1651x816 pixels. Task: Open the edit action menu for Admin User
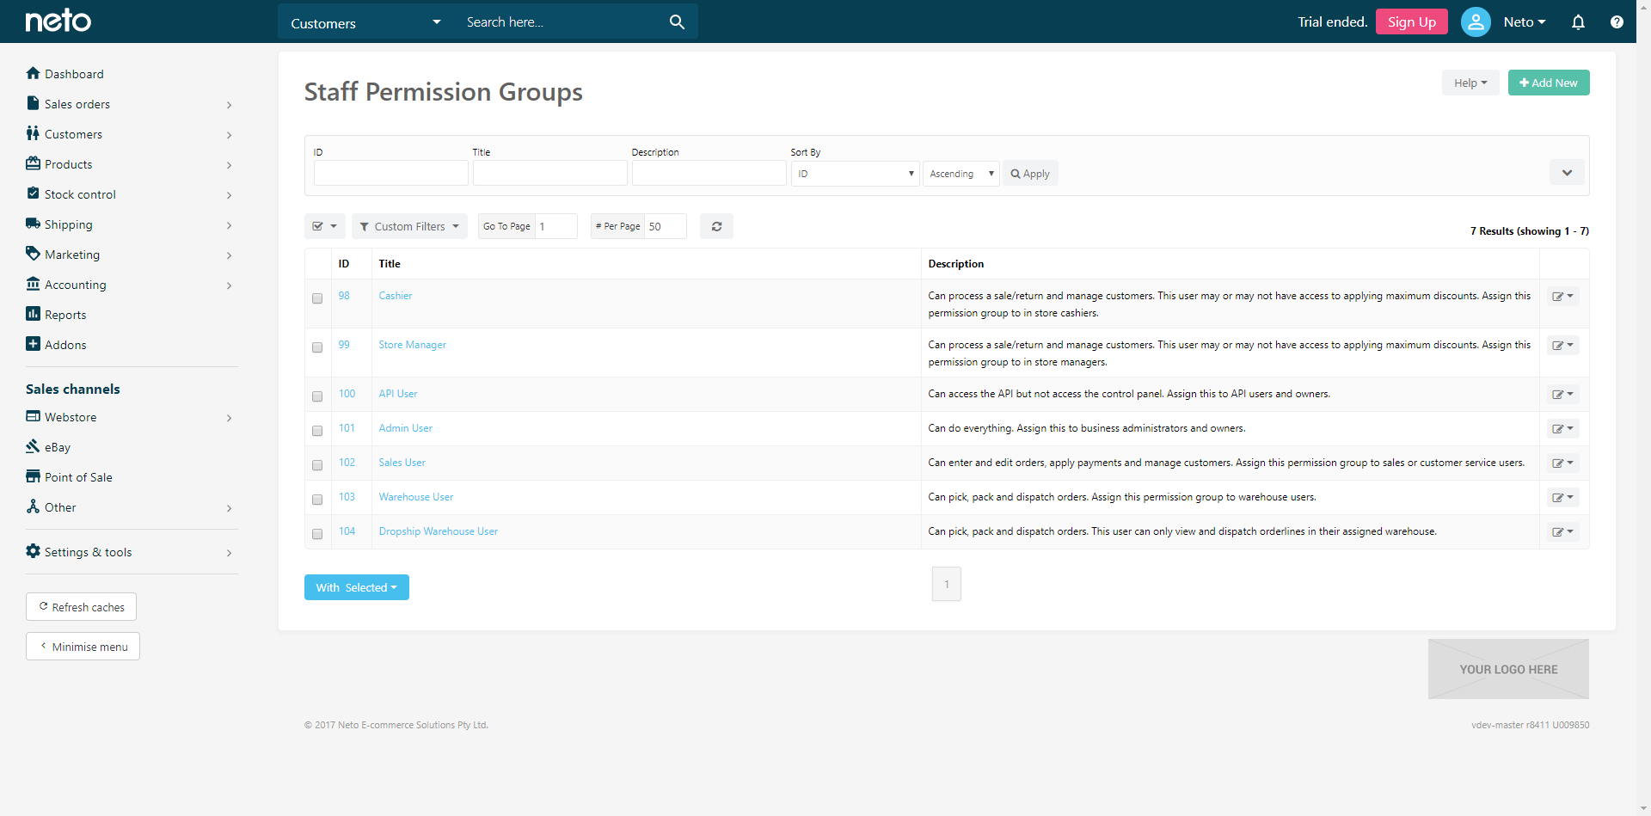(1562, 429)
